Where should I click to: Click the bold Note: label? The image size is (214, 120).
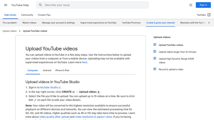pyautogui.click(x=29, y=106)
